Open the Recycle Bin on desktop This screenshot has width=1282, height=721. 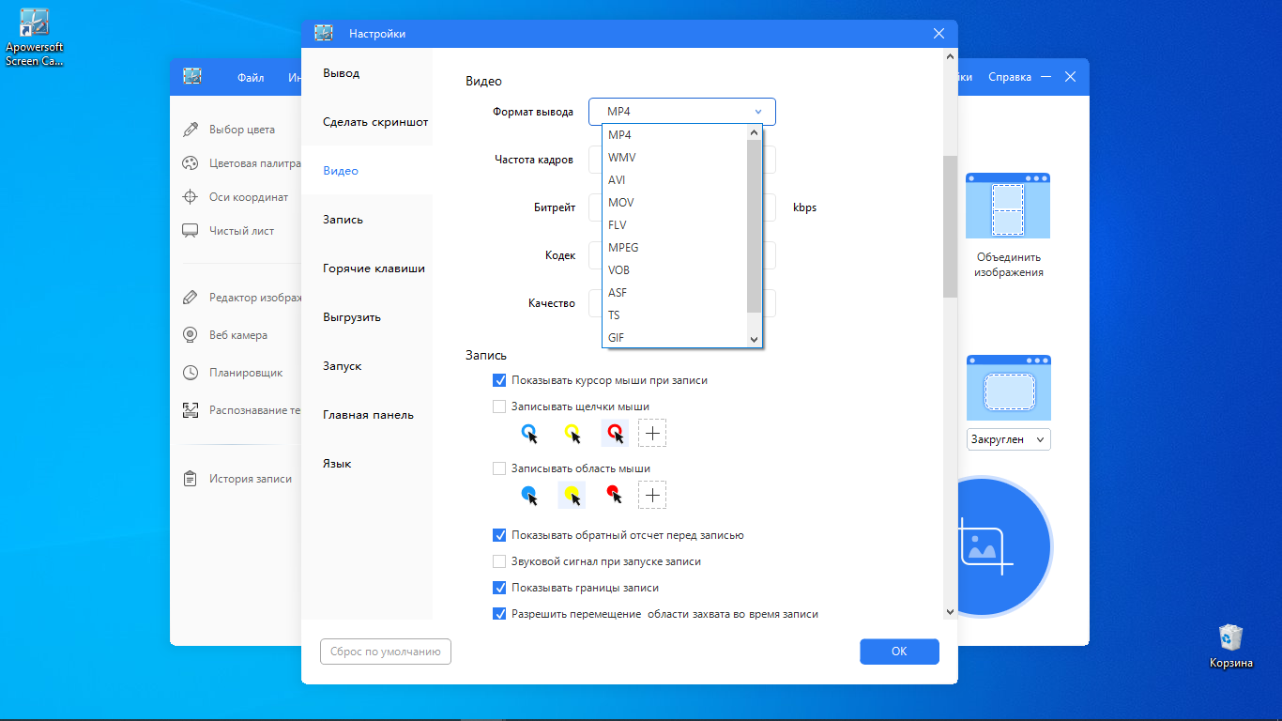(1230, 638)
